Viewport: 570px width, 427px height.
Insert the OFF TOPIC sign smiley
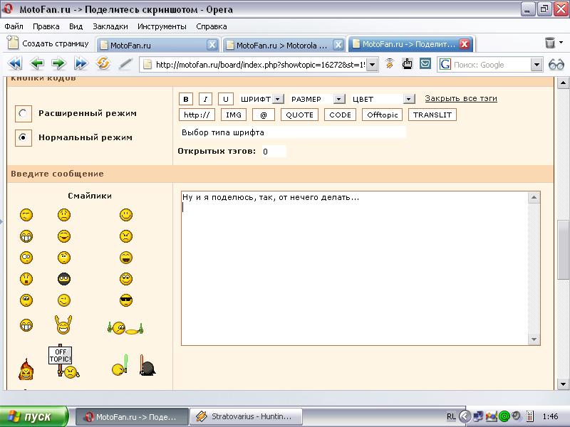64,362
